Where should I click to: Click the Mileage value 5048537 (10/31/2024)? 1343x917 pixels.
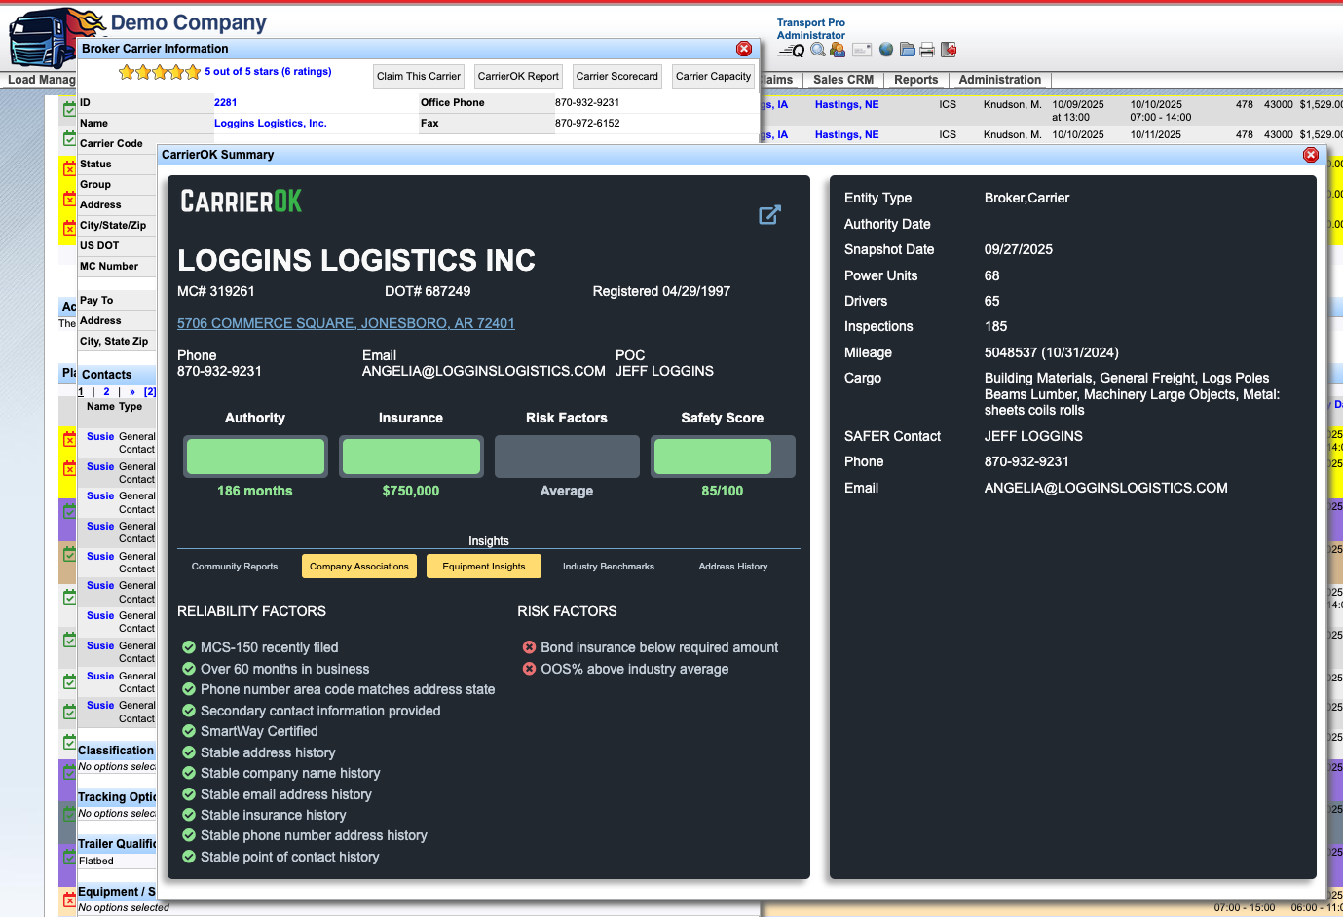pyautogui.click(x=1052, y=352)
